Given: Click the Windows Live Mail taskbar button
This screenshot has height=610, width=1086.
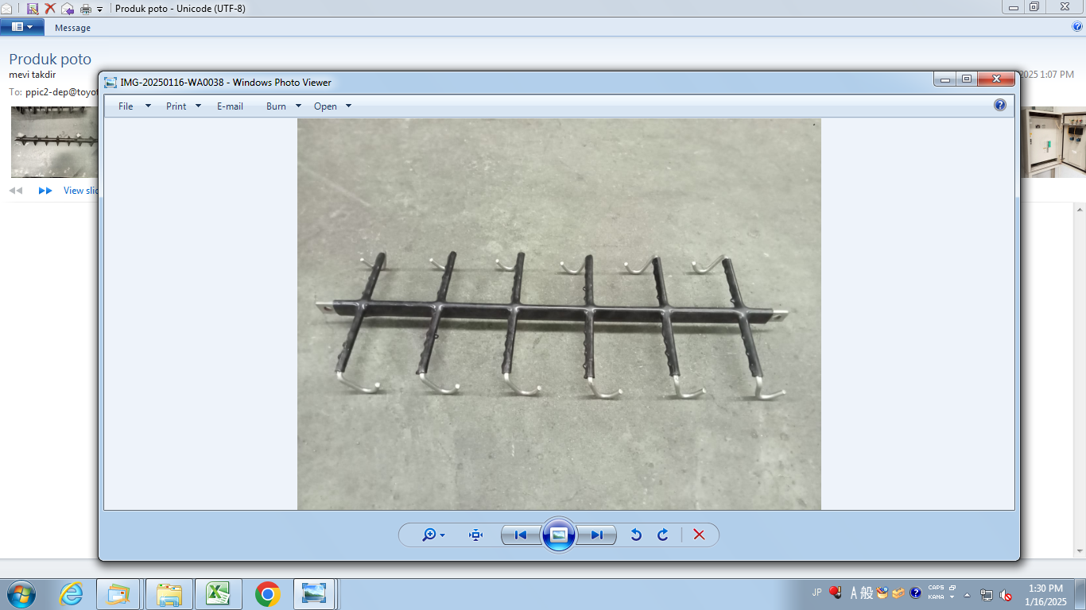Looking at the screenshot, I should coord(118,594).
